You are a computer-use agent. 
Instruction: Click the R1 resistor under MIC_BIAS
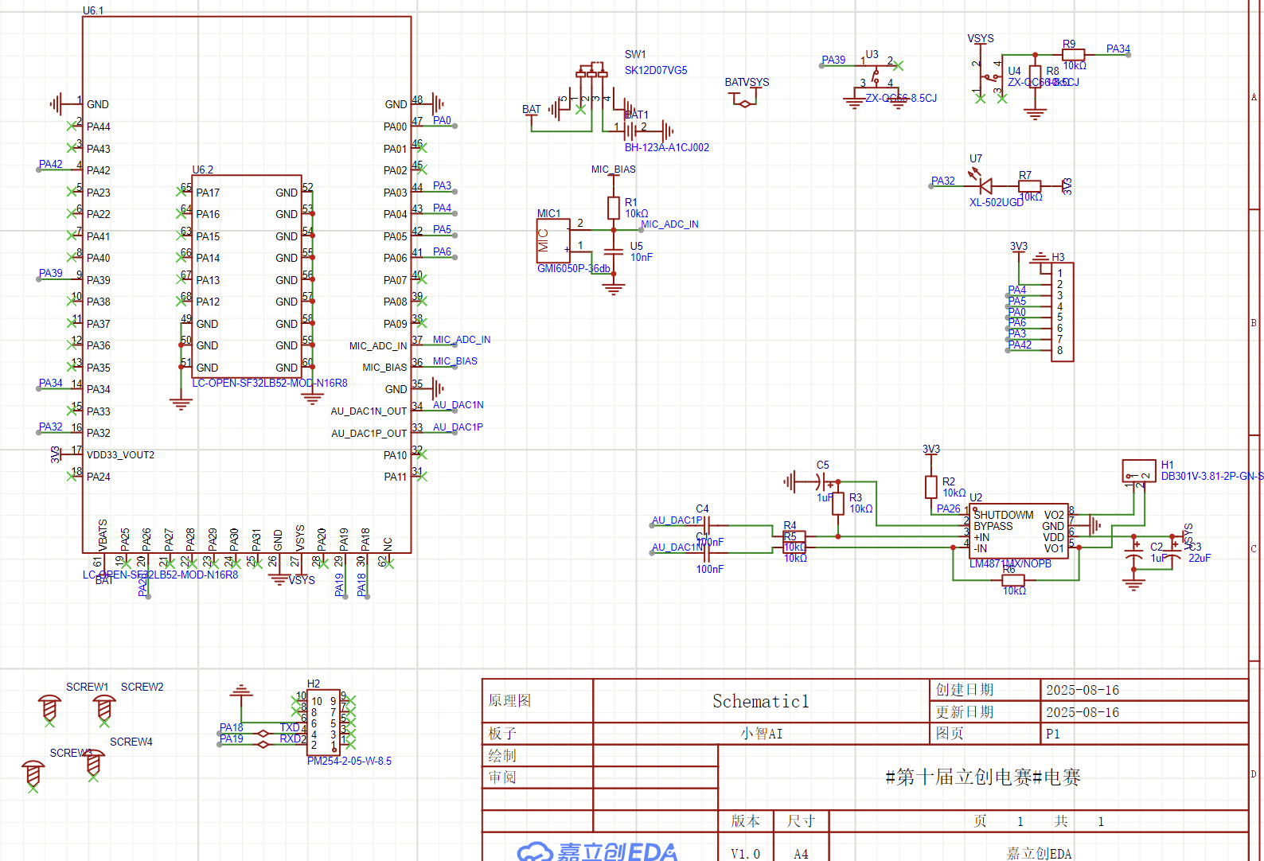(613, 208)
